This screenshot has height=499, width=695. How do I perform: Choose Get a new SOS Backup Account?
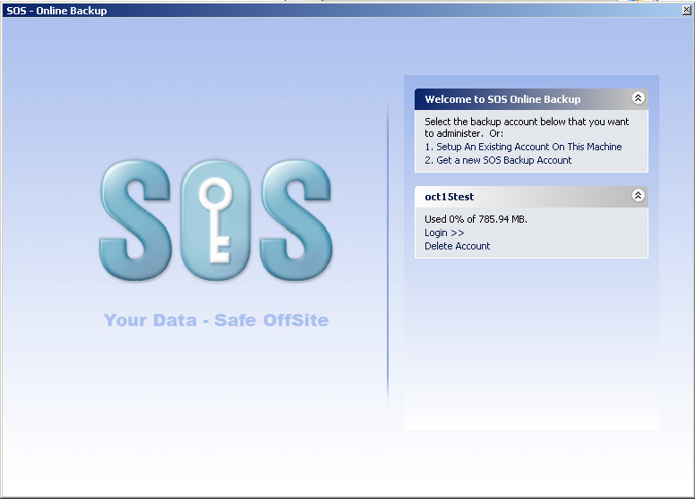point(503,160)
